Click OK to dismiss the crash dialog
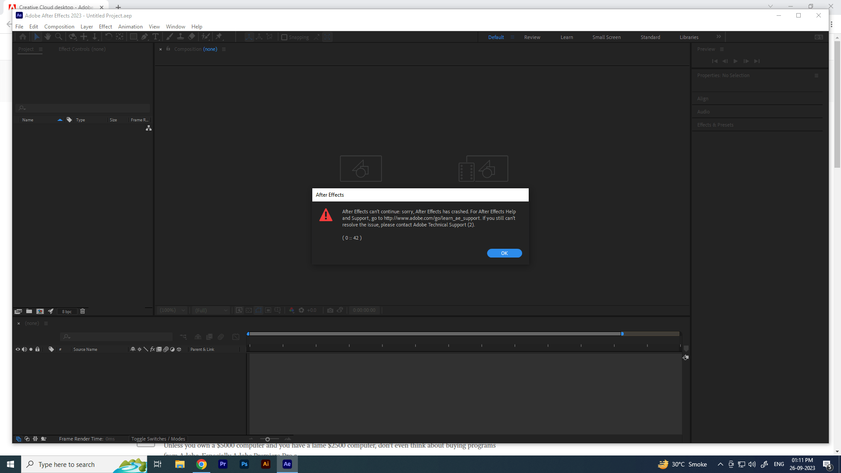Image resolution: width=841 pixels, height=473 pixels. click(x=504, y=253)
